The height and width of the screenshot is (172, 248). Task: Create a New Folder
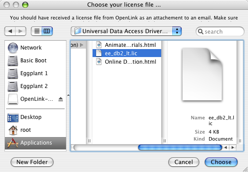click(32, 162)
